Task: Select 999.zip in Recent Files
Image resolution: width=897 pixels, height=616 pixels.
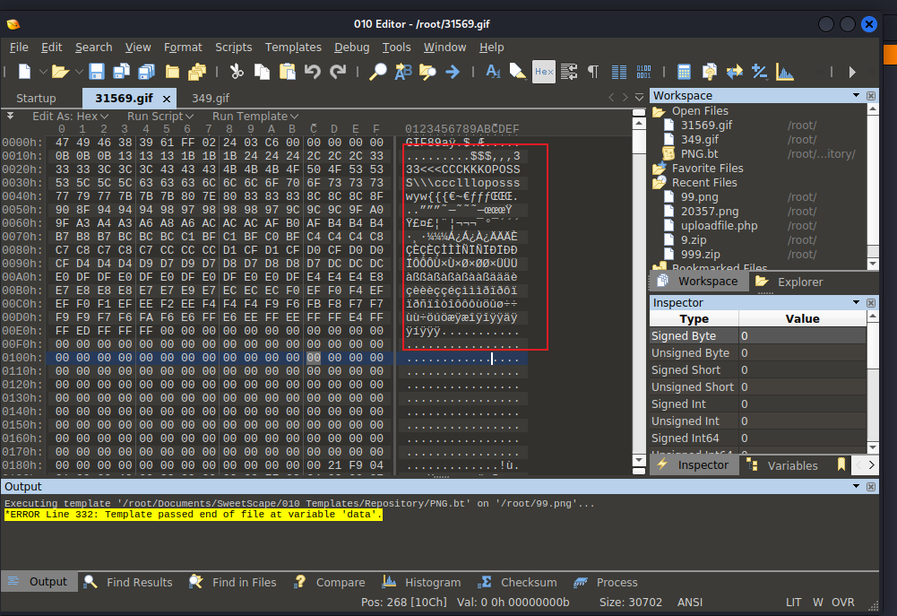Action: tap(700, 254)
